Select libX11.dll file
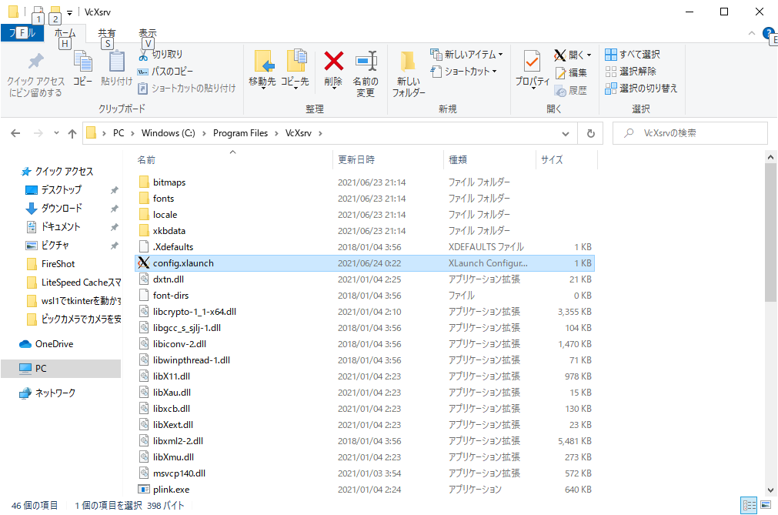Screen dimensions: 778x515 click(x=171, y=376)
